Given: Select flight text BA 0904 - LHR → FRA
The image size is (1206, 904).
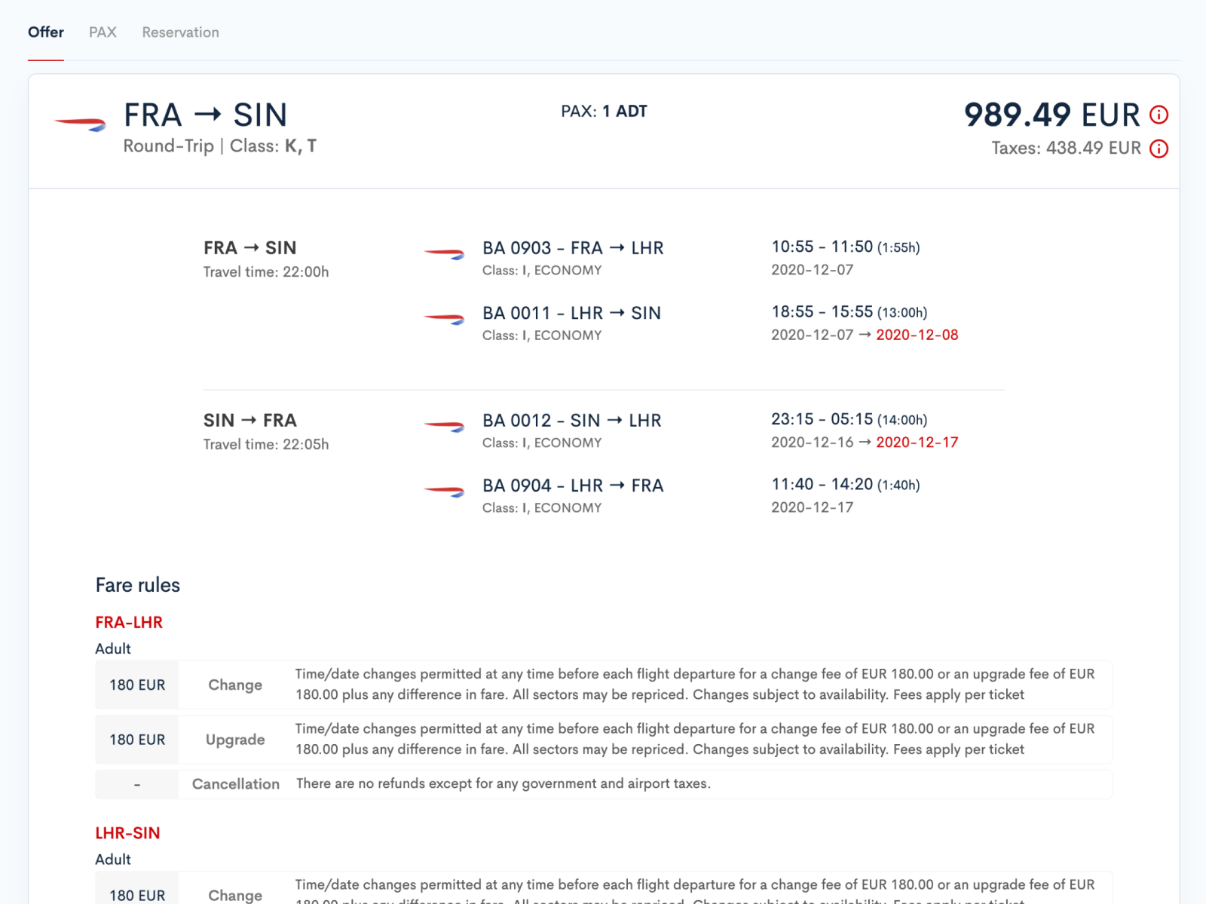Looking at the screenshot, I should [573, 486].
